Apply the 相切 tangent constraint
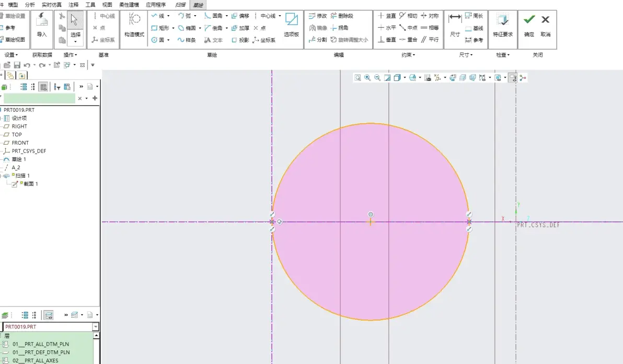 (408, 16)
